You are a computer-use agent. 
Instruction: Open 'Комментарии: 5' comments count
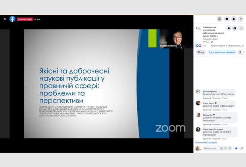tap(219, 46)
